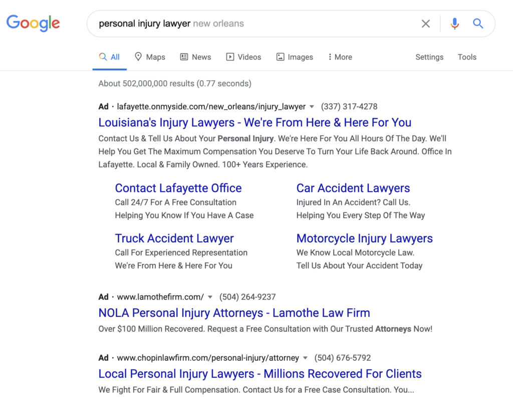Open search Tools
513x405 pixels.
tap(467, 57)
